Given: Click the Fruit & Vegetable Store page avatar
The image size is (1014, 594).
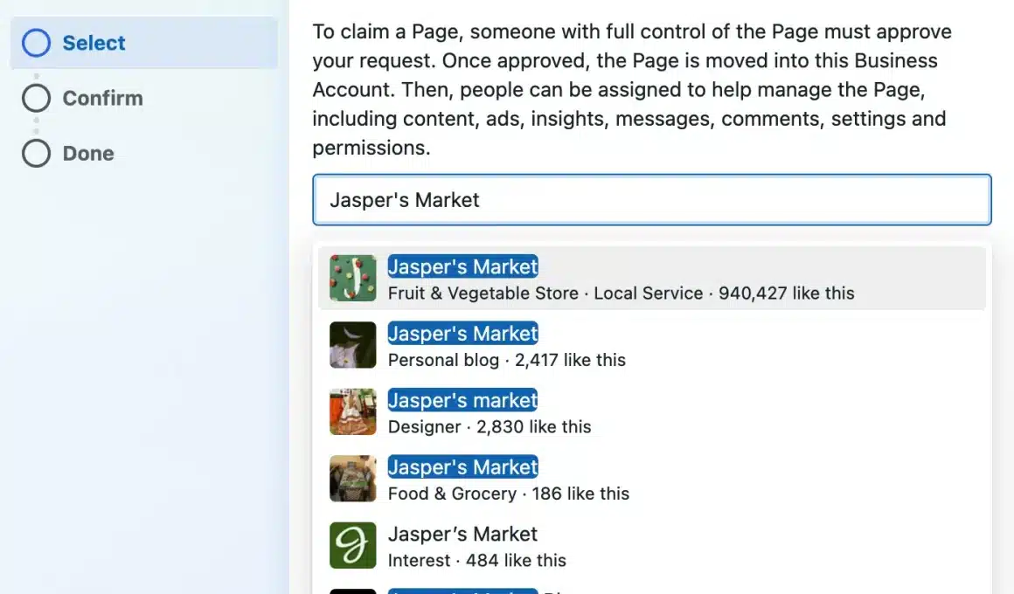Looking at the screenshot, I should 352,279.
